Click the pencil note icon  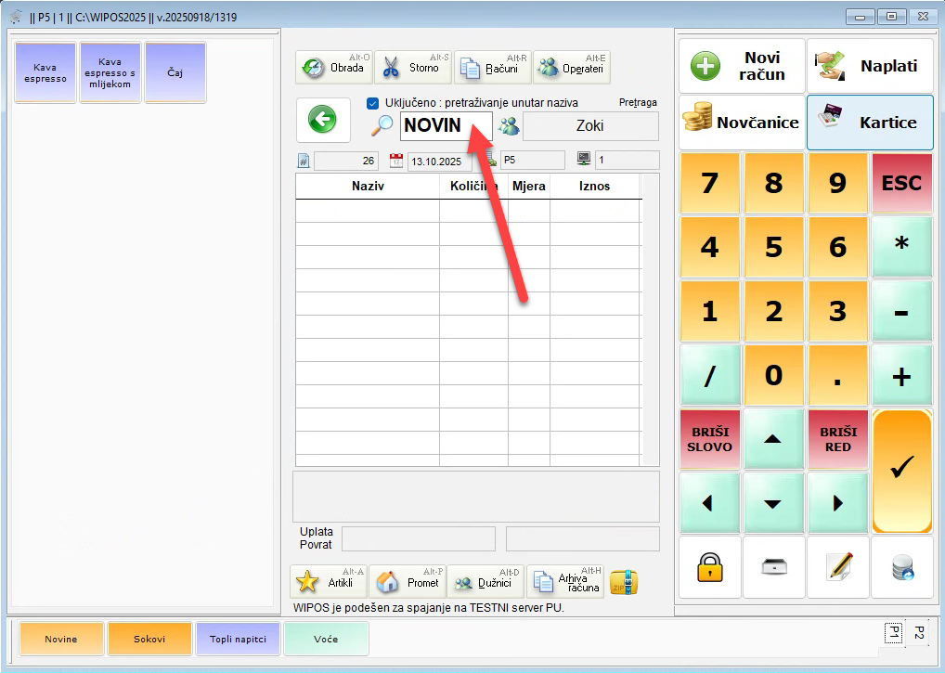(837, 567)
